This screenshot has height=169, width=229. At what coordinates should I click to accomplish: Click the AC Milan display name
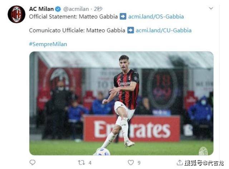pyautogui.click(x=42, y=9)
